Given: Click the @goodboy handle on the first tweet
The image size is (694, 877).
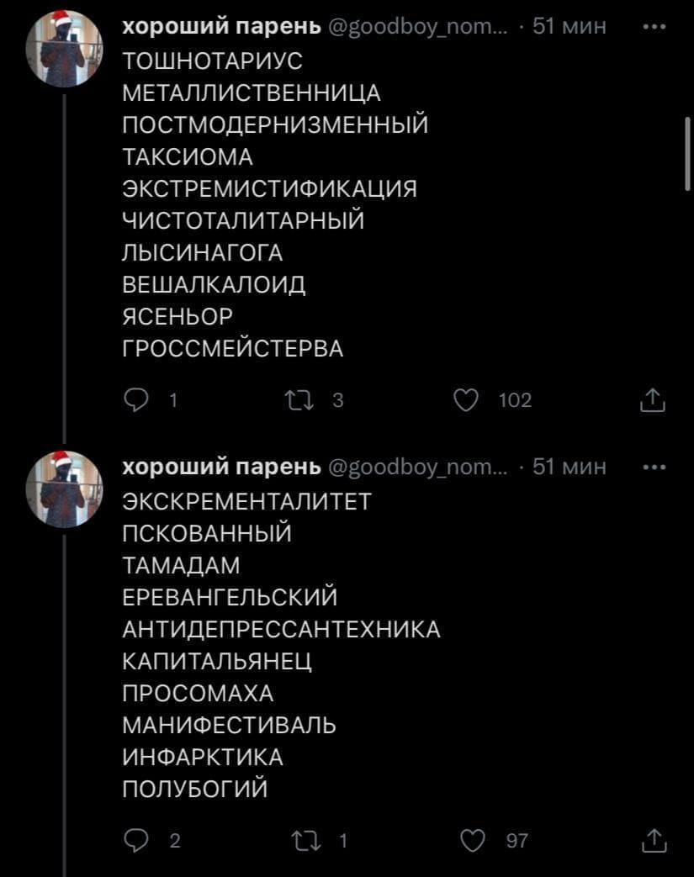Looking at the screenshot, I should (x=416, y=27).
